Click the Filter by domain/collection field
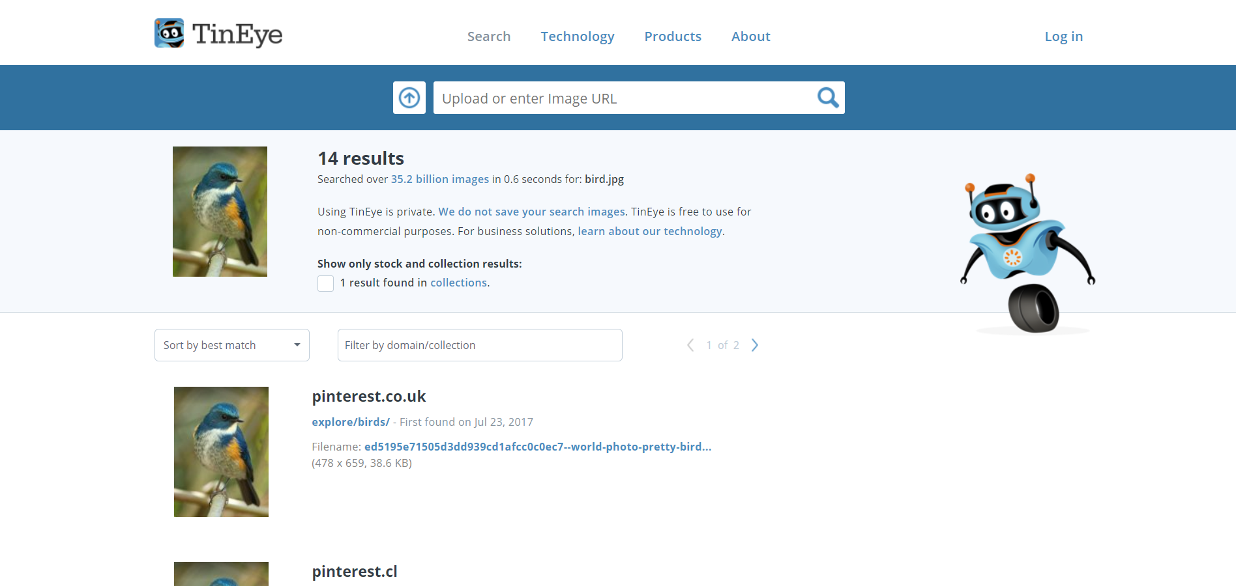The width and height of the screenshot is (1236, 586). 480,345
